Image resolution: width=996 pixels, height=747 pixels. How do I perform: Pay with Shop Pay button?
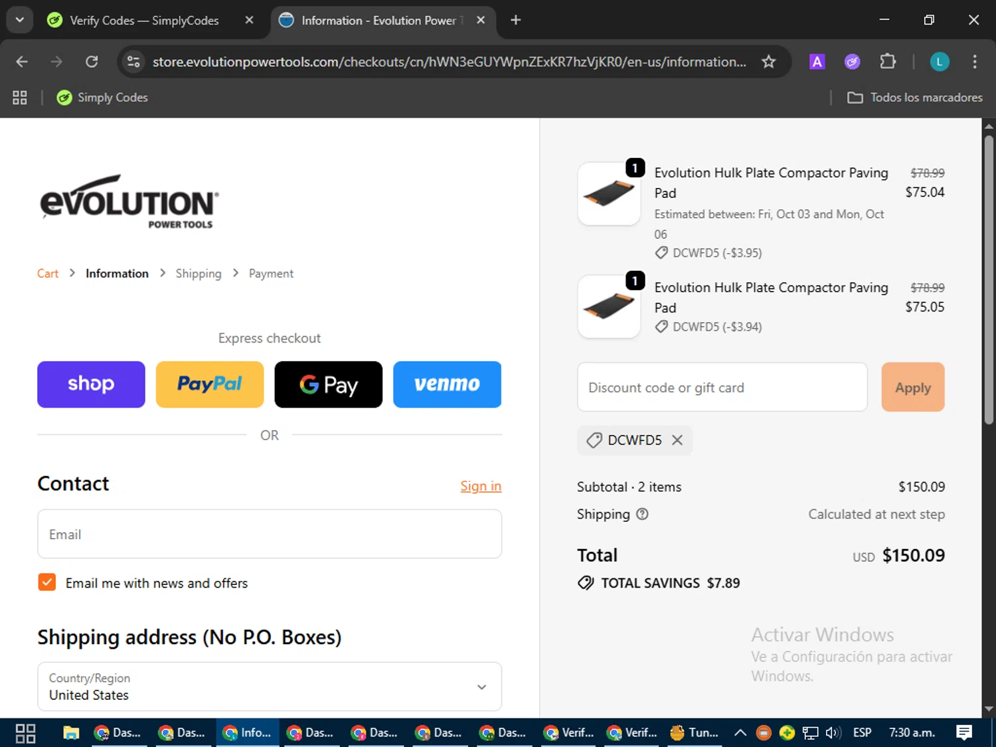(91, 384)
